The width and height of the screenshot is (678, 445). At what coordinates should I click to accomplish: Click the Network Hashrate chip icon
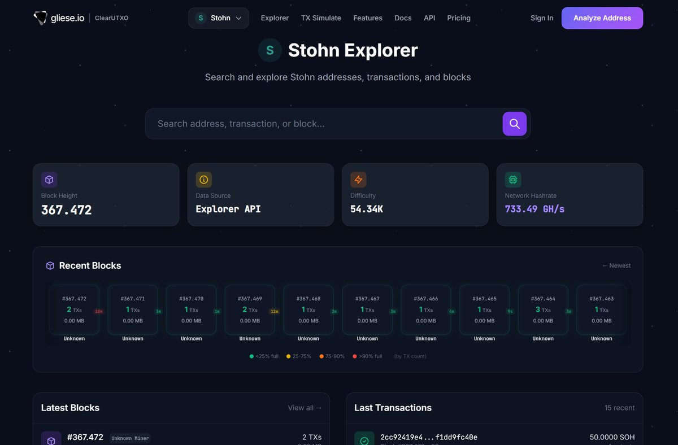pos(513,180)
